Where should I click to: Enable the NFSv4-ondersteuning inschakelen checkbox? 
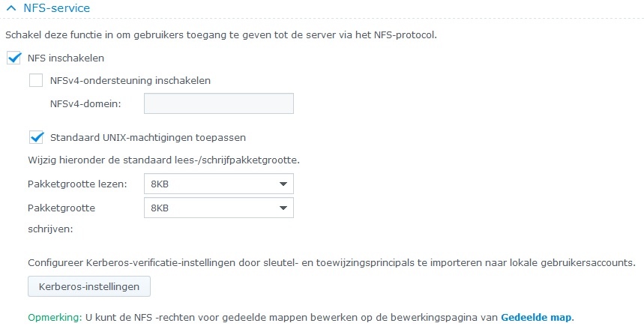(x=36, y=80)
